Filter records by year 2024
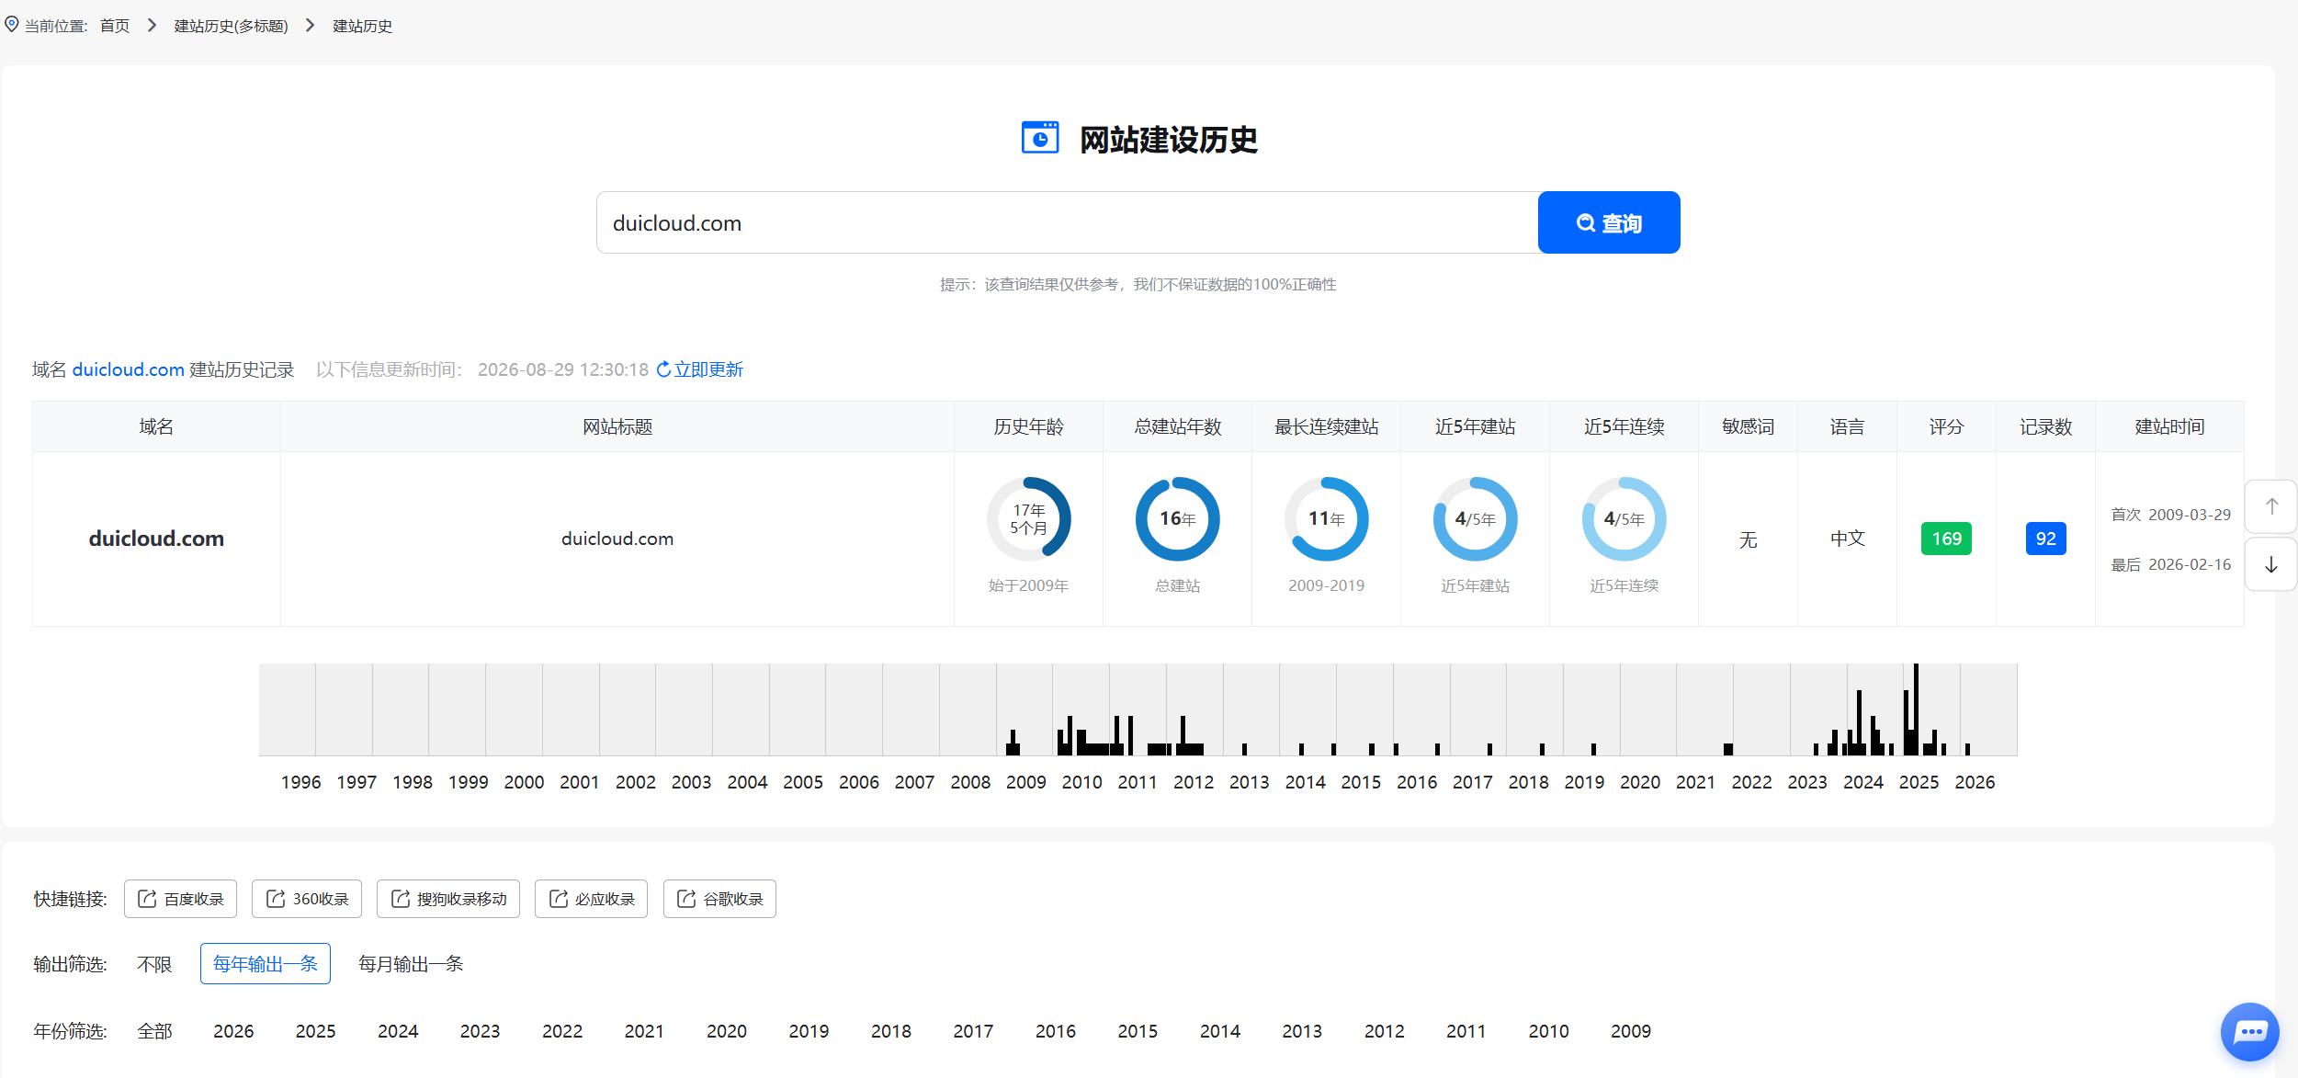This screenshot has height=1078, width=2298. coord(398,1031)
